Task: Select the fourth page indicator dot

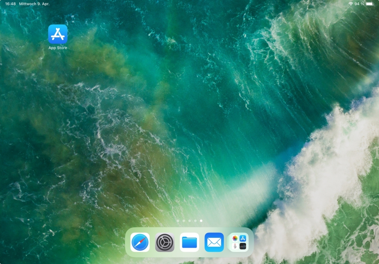Action: (x=195, y=221)
